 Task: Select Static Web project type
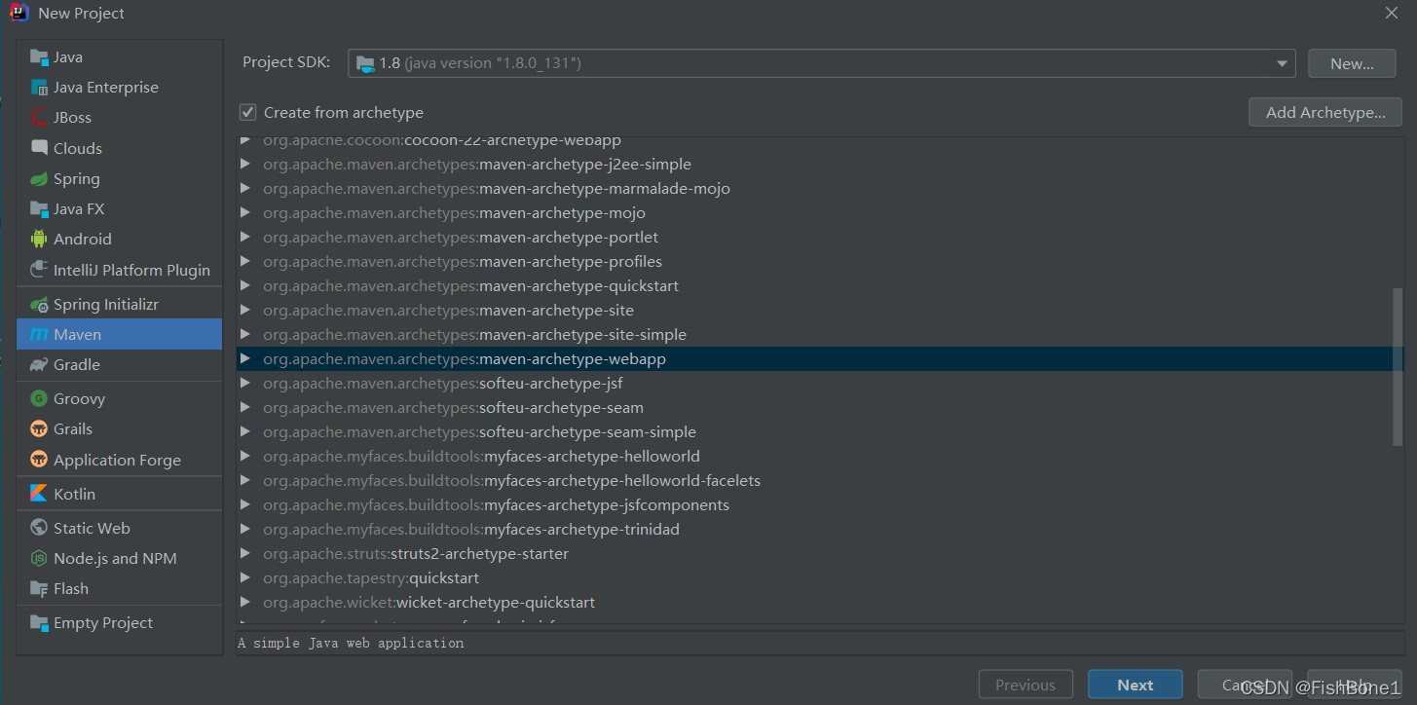[x=120, y=528]
